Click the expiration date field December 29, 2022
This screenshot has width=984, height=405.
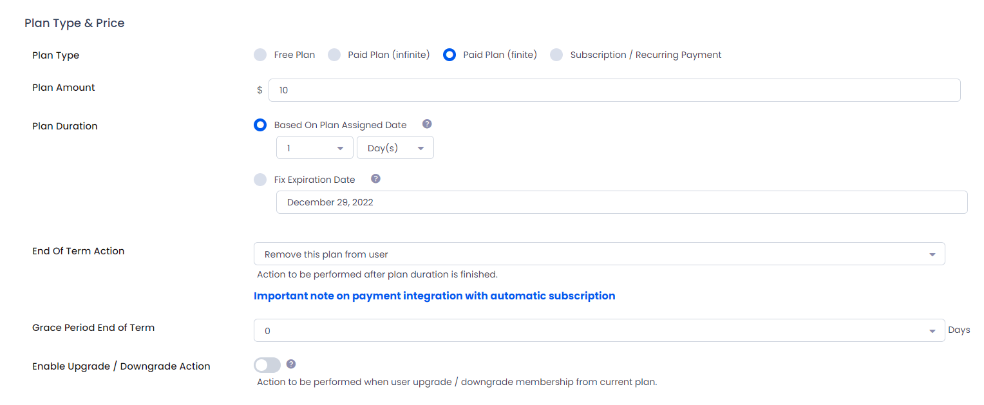tap(621, 202)
